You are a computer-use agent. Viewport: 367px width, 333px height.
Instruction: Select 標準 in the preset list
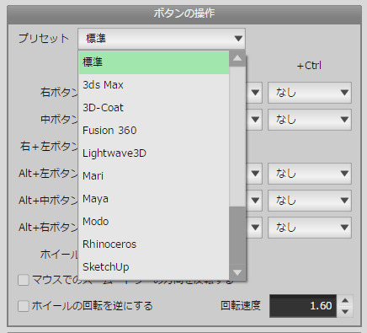pyautogui.click(x=154, y=62)
